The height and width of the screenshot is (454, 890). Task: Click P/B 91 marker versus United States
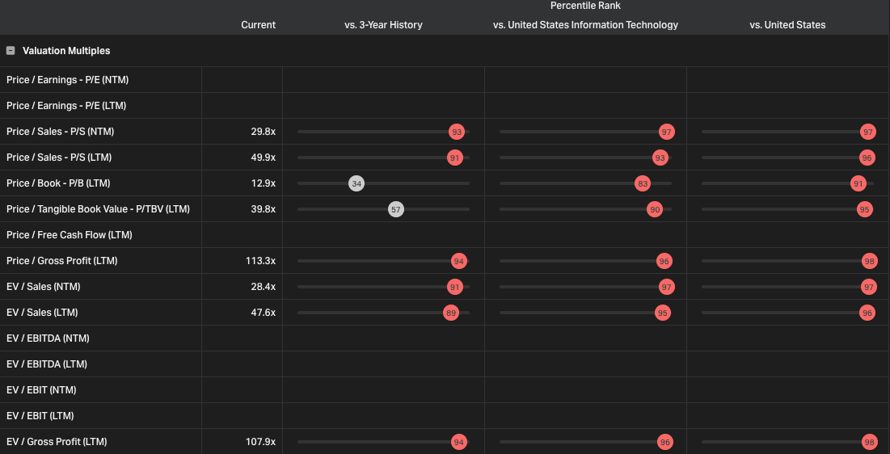click(x=858, y=183)
